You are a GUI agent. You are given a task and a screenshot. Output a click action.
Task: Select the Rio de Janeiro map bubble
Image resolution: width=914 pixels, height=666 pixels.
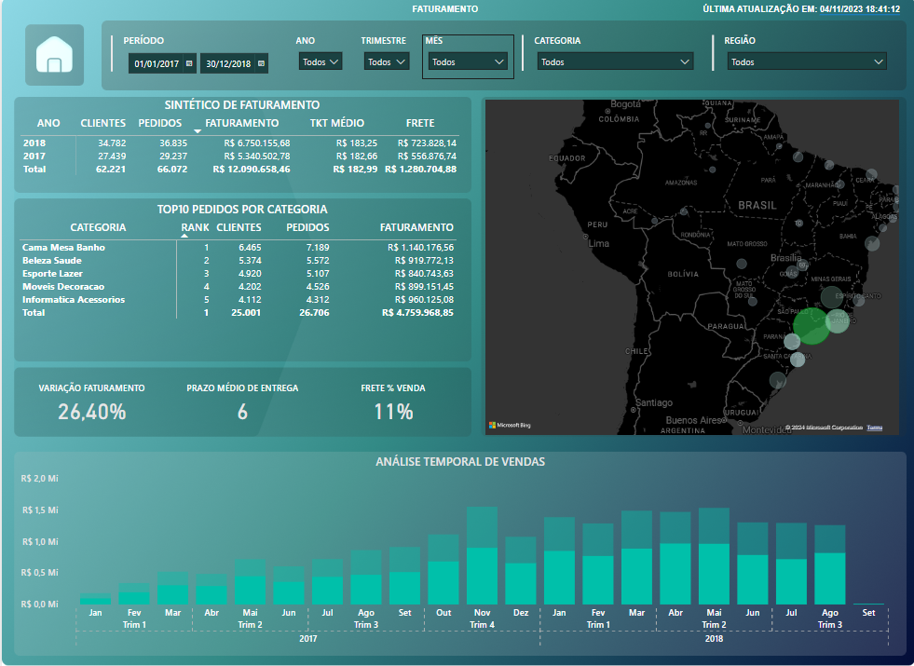tap(839, 320)
